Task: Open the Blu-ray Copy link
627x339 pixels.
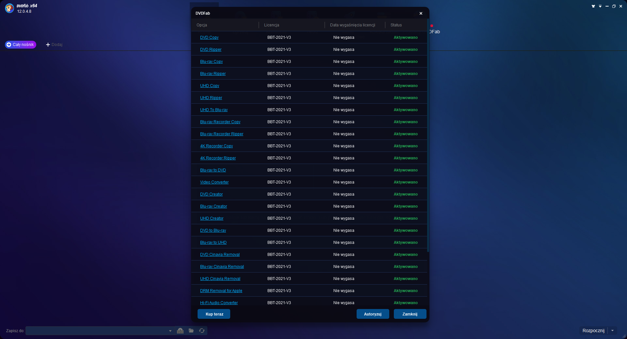Action: point(211,62)
